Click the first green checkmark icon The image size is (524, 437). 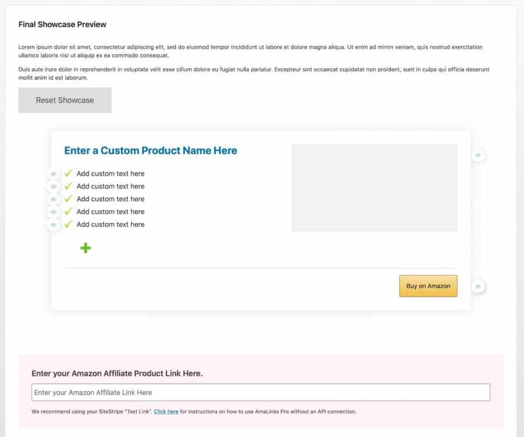69,173
